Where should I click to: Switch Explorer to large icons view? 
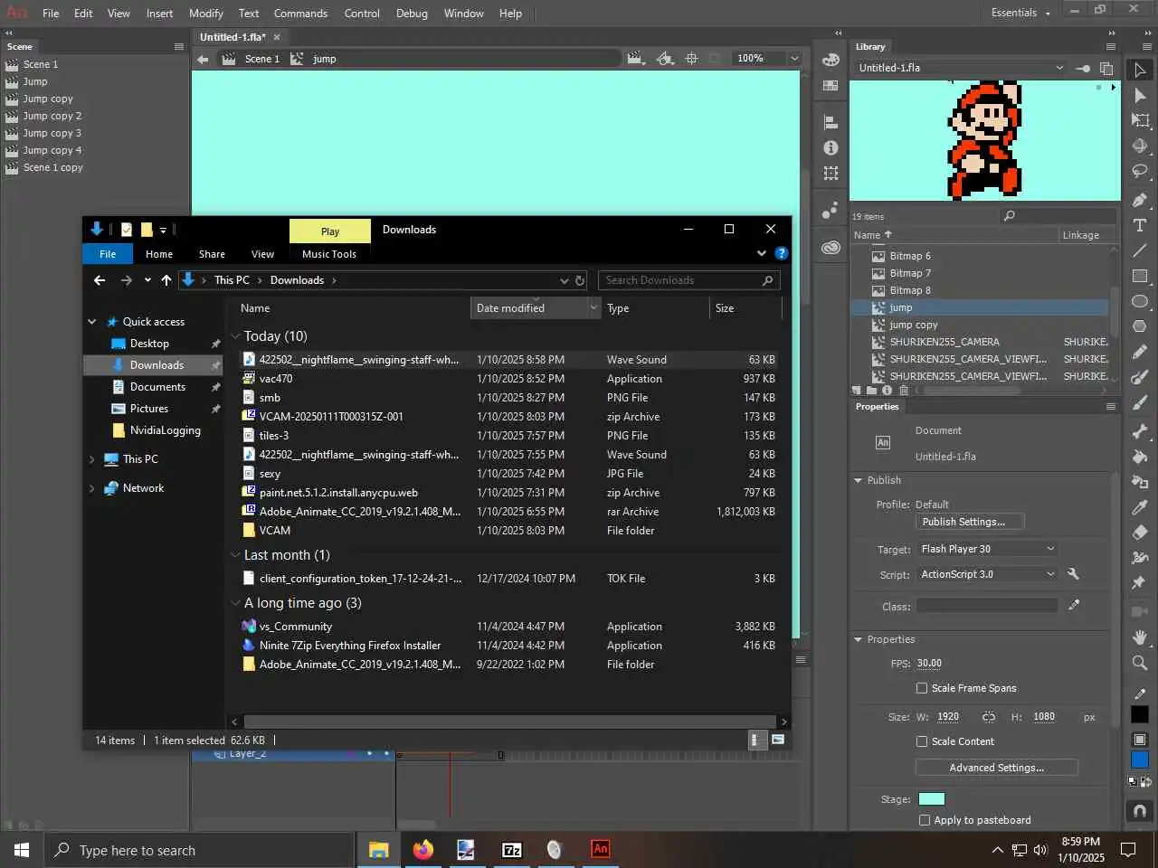(777, 740)
